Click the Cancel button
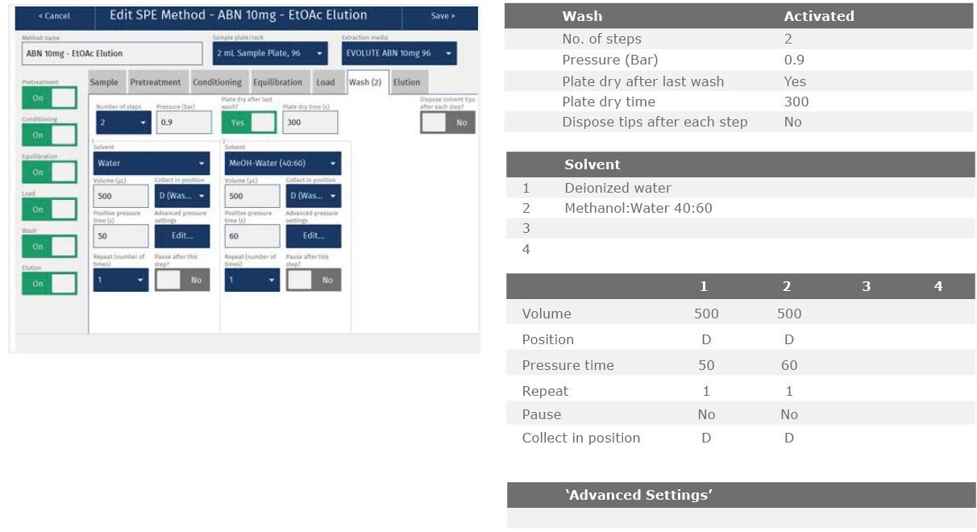Screen dimensions: 977x532 pos(54,16)
